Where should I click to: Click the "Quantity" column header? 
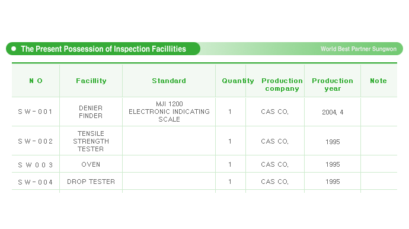[x=238, y=81]
